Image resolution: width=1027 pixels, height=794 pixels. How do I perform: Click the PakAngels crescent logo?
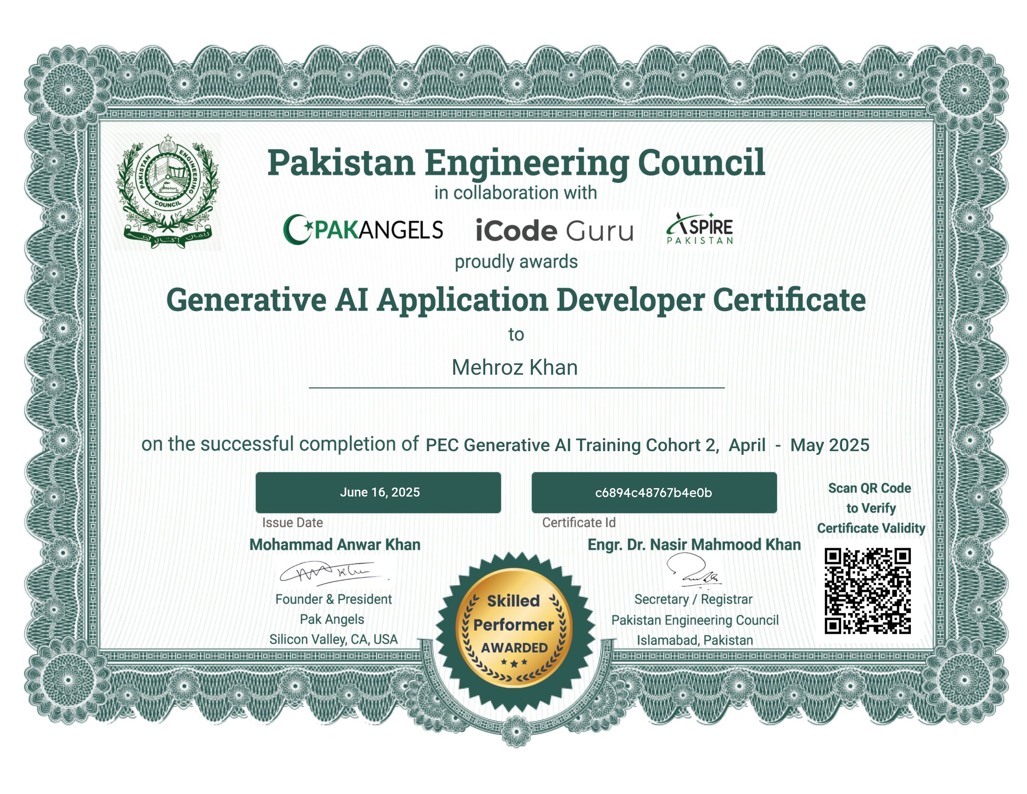point(363,230)
